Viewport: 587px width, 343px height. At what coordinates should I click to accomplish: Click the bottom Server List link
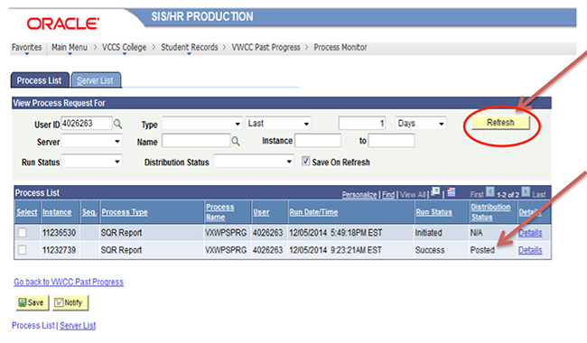tap(78, 326)
